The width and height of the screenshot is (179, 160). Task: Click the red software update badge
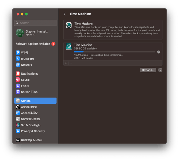pos(53,44)
